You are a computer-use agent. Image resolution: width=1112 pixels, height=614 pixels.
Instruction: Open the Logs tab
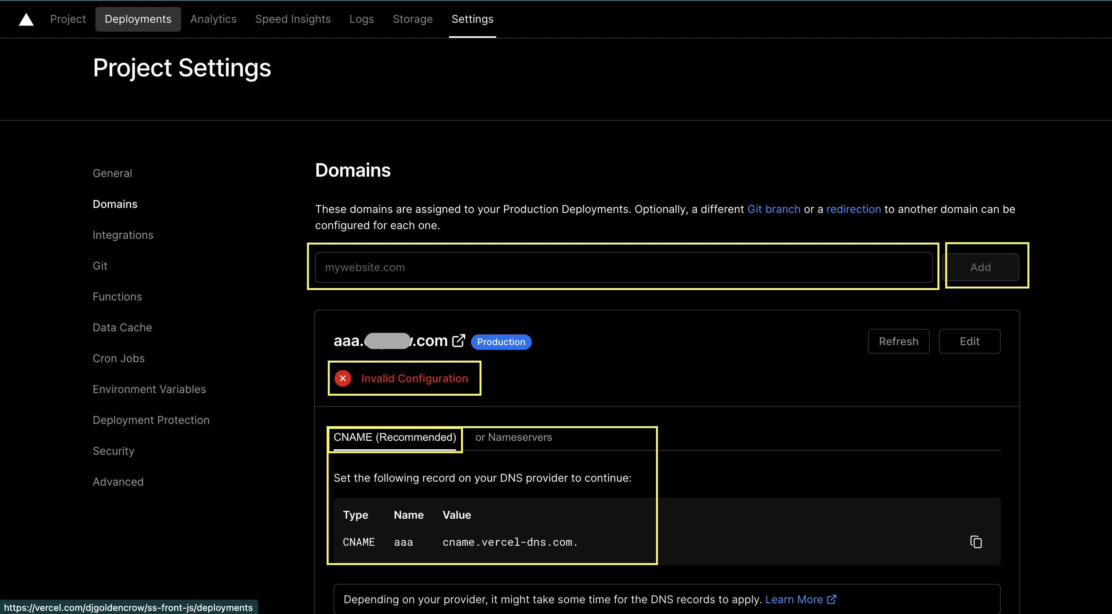click(361, 19)
